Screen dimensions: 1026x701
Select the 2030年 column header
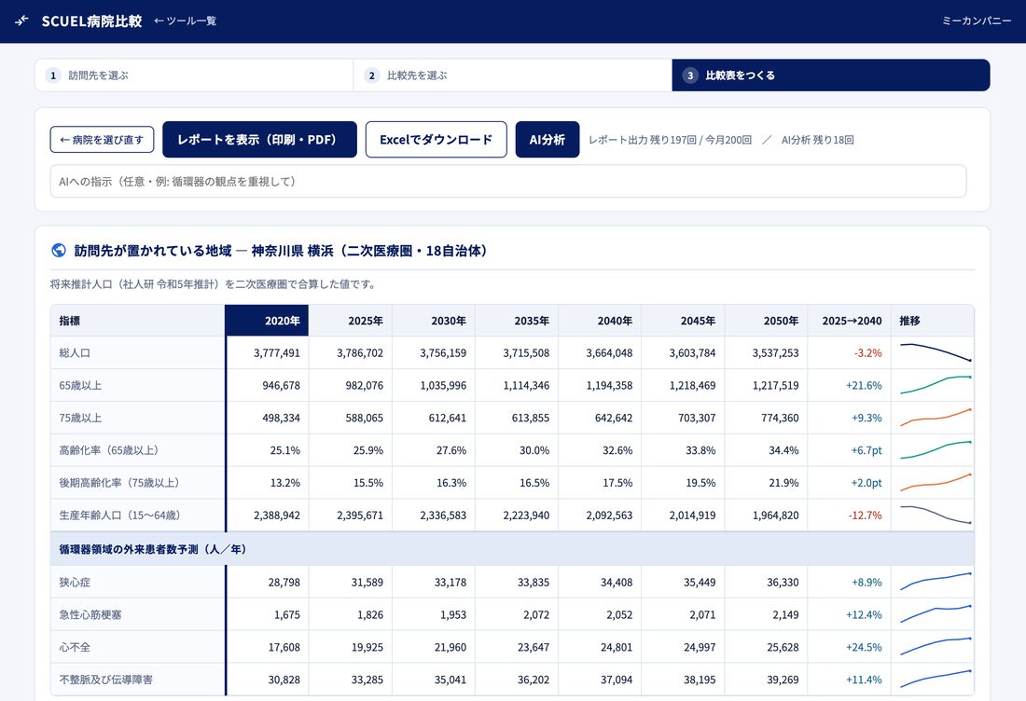433,321
